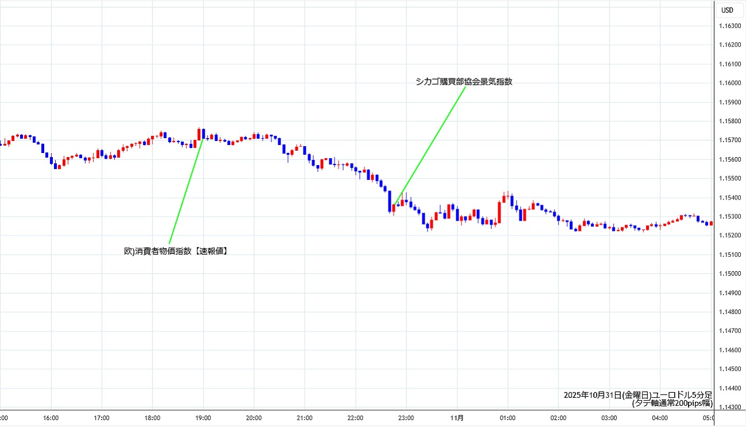Click the 2025年10月31日 ユーロドル5分足 chart caption
This screenshot has height=427, width=746.
(638, 395)
